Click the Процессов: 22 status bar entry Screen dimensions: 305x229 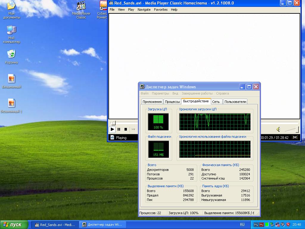(x=150, y=213)
